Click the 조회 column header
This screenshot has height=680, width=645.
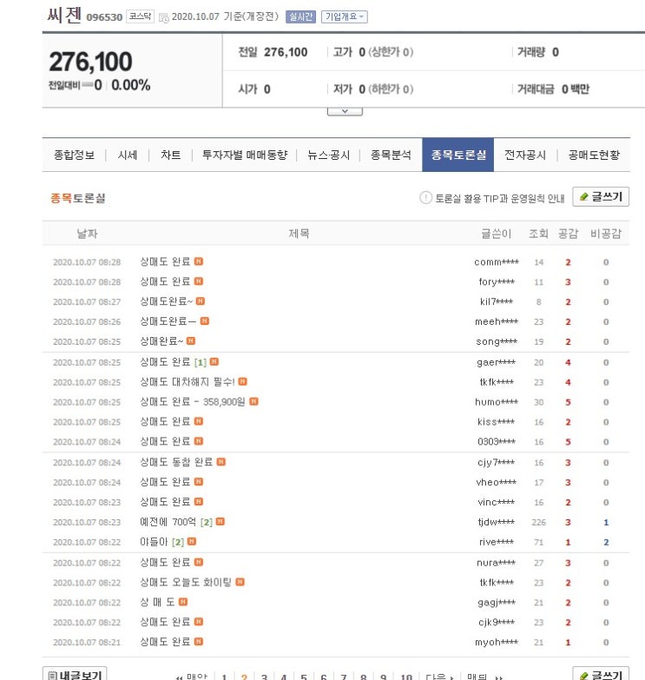pyautogui.click(x=538, y=234)
